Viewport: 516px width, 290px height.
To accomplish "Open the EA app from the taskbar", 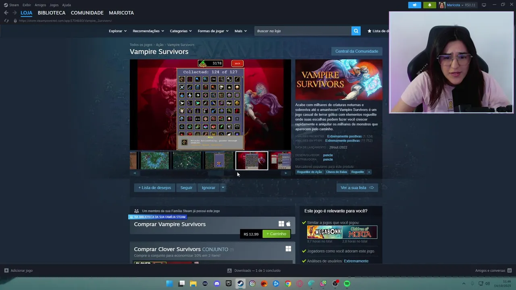I will [x=264, y=284].
